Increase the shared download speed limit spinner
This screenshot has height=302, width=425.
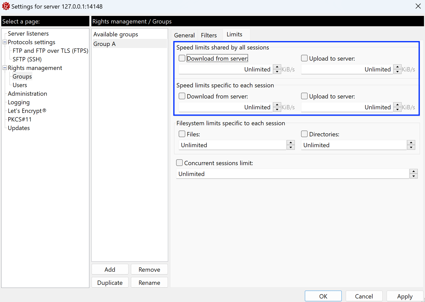pyautogui.click(x=277, y=67)
